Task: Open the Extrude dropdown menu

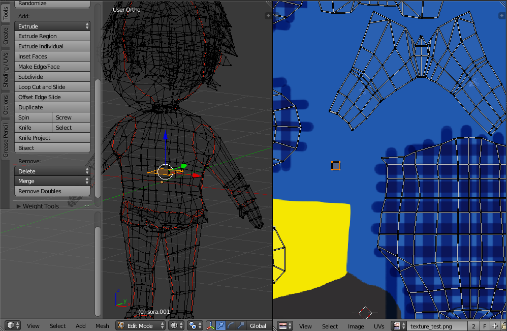Action: tap(52, 26)
